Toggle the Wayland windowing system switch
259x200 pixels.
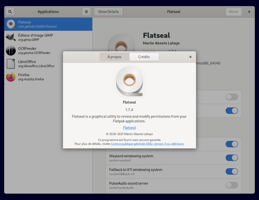[x=232, y=158]
